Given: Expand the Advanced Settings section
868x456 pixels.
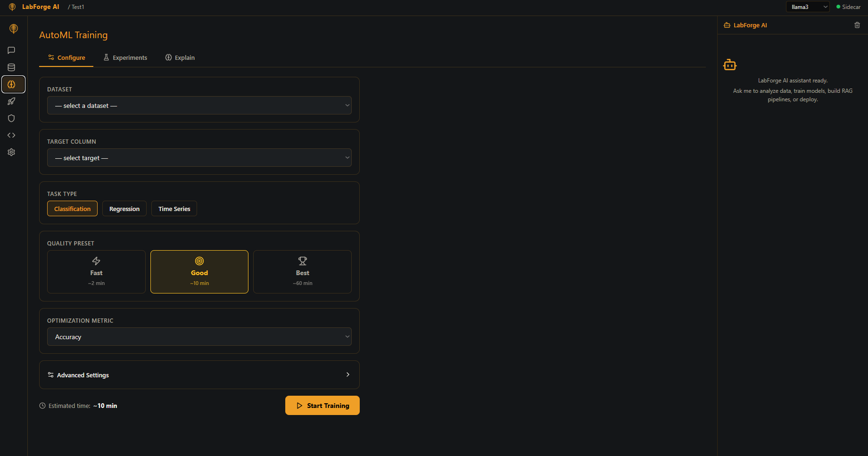Looking at the screenshot, I should pos(199,375).
